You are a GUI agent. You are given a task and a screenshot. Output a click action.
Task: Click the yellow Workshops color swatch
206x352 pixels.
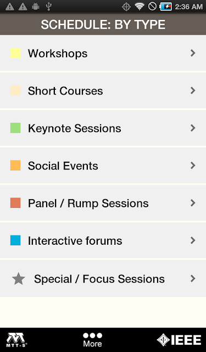(x=15, y=53)
